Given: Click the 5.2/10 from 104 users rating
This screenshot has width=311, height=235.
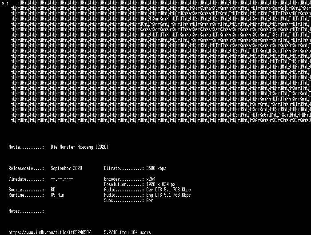Looking at the screenshot, I should 127,232.
